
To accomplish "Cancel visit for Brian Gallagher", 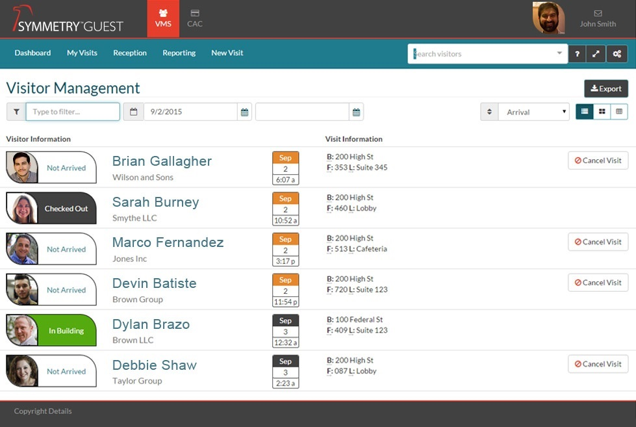I will 598,161.
